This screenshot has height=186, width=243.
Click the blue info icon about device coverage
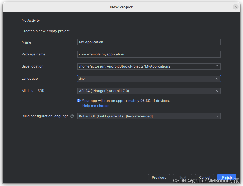[x=78, y=101]
